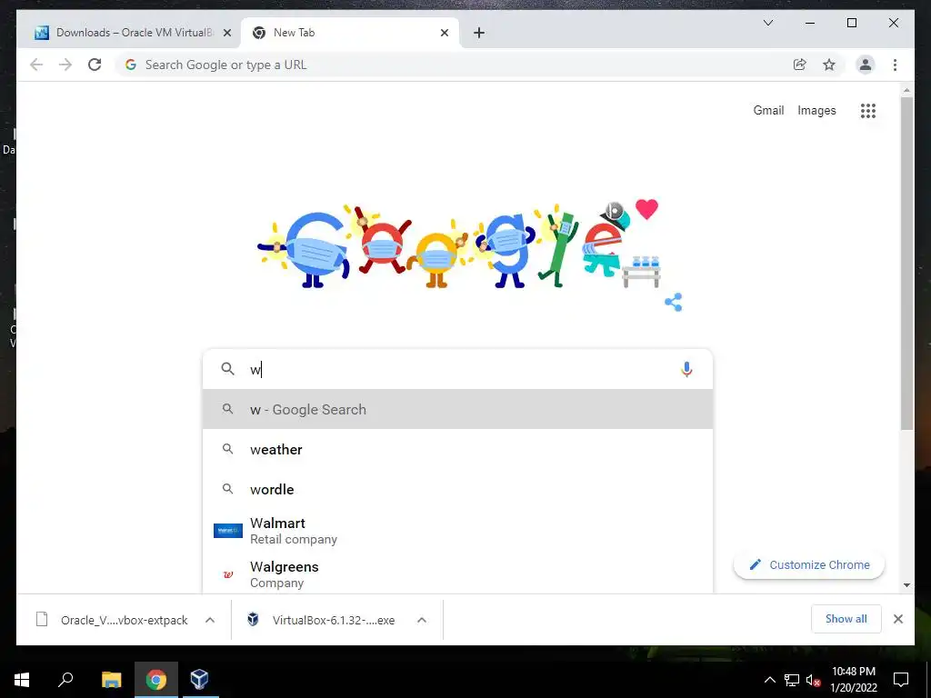Open the Windows Start menu

click(x=22, y=680)
